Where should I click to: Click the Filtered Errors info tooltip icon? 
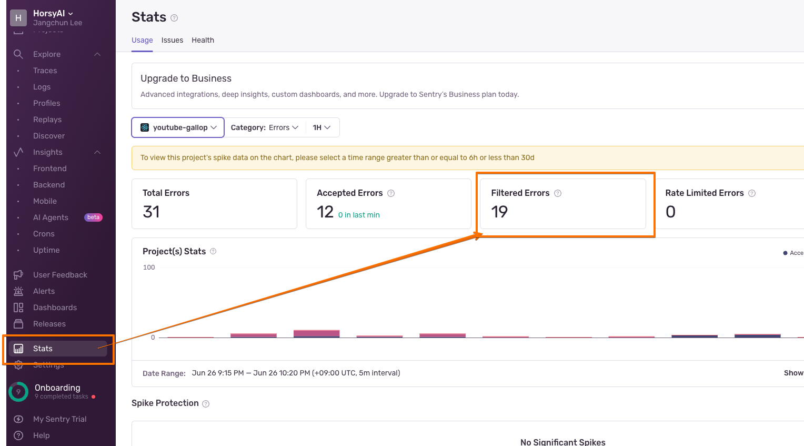(x=558, y=193)
